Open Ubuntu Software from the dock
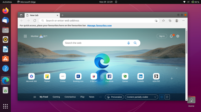The image size is (201, 112). click(5, 59)
